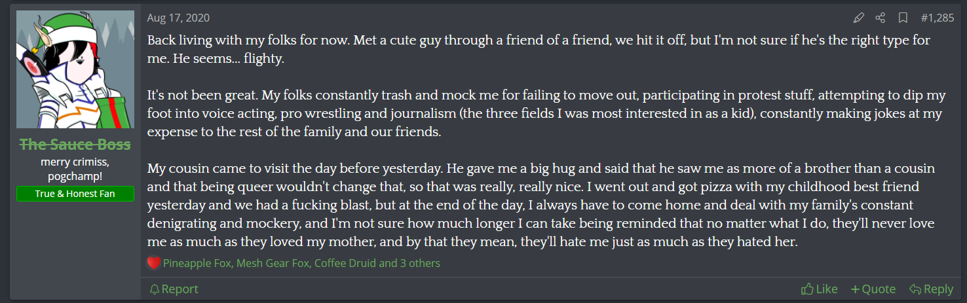967x303 pixels.
Task: Click the reply arrow icon
Action: [x=915, y=289]
